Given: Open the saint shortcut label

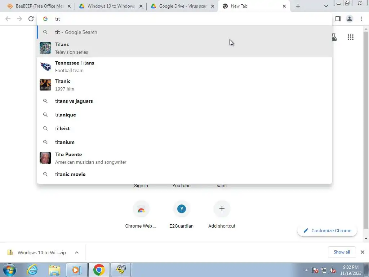Looking at the screenshot, I should click(x=222, y=186).
